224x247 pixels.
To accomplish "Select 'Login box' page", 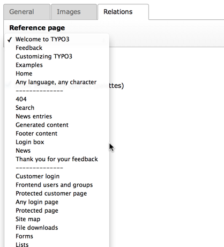I will coord(57,142).
